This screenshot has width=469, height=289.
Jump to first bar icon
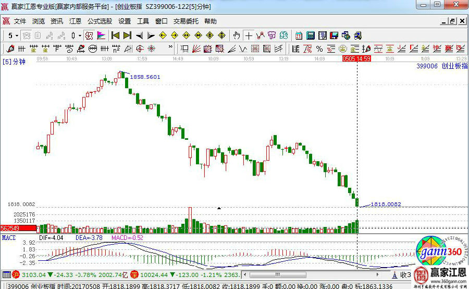pos(115,35)
